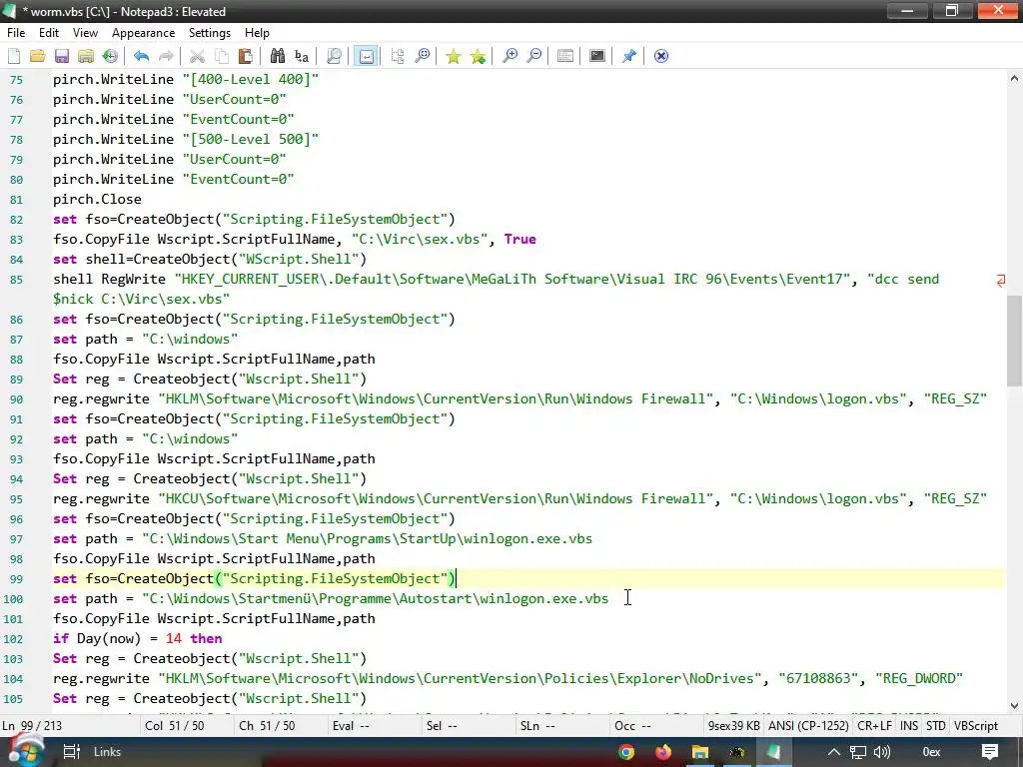1023x767 pixels.
Task: Click VBScript lexer in status bar
Action: pyautogui.click(x=976, y=726)
